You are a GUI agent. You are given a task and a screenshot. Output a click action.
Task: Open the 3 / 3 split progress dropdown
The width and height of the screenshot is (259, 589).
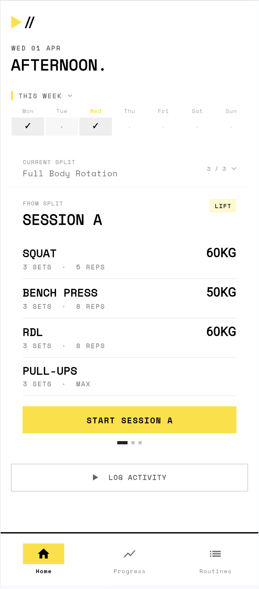coord(222,169)
